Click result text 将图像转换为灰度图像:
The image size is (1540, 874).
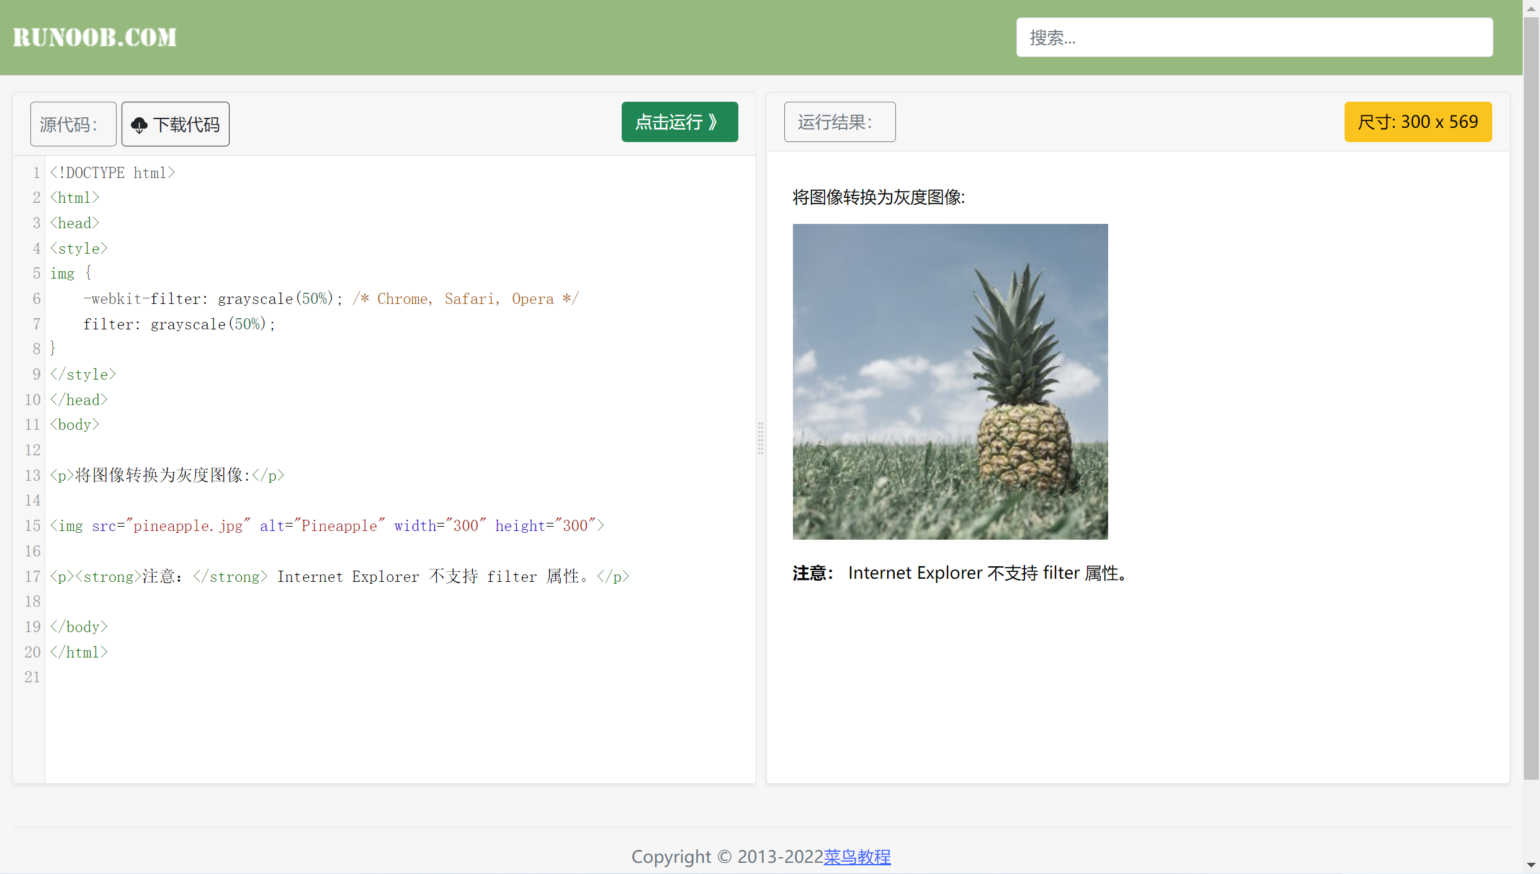pyautogui.click(x=879, y=197)
